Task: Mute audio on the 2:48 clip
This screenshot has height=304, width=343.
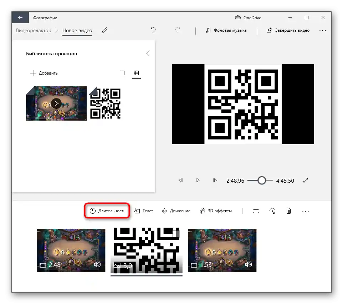Action: point(97,265)
